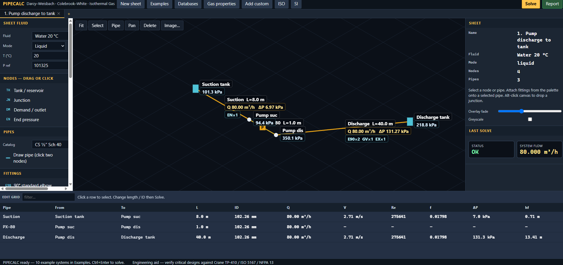This screenshot has width=563, height=265.
Task: Click Suction row 102.26 mm ID cell
Action: pos(245,217)
